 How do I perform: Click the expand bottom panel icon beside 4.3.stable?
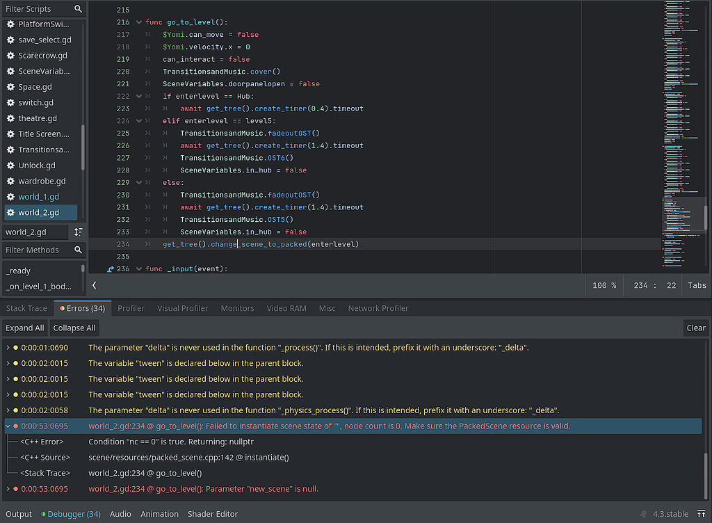coord(702,514)
